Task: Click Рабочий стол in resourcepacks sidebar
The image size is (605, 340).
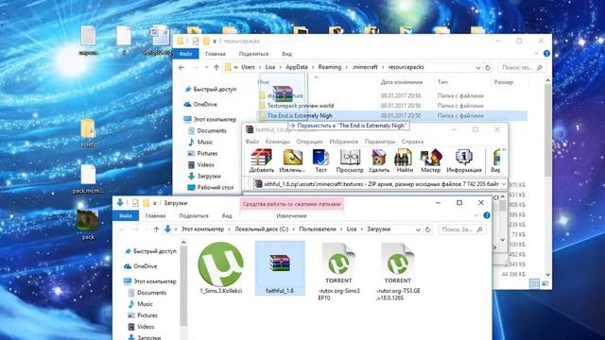Action: coord(210,187)
